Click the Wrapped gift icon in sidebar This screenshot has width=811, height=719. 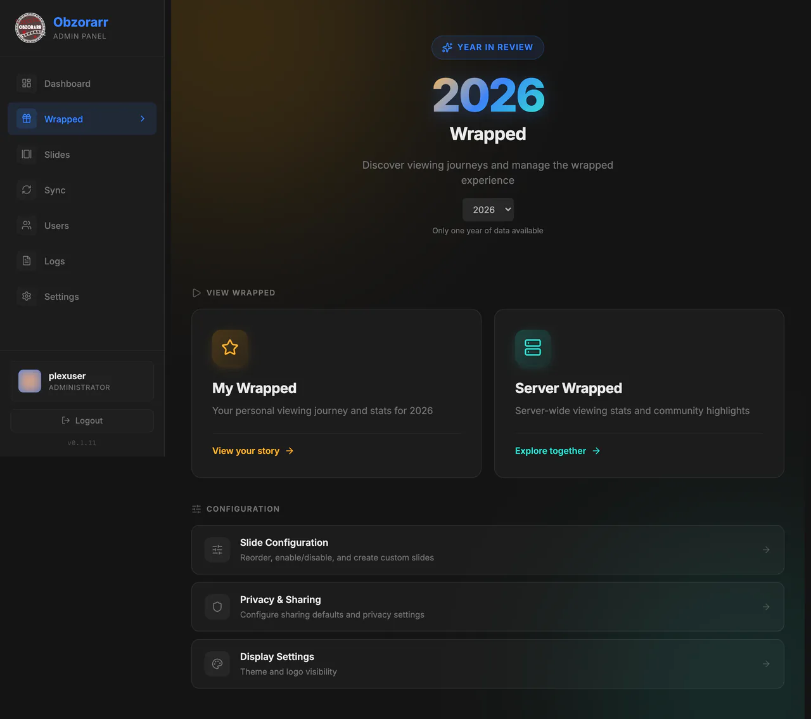tap(27, 119)
